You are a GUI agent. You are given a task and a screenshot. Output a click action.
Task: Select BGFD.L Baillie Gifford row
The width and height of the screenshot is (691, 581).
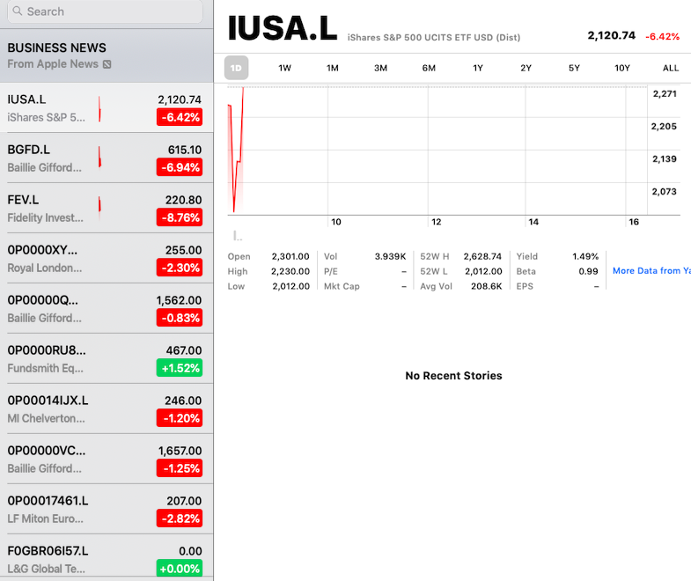pos(107,158)
